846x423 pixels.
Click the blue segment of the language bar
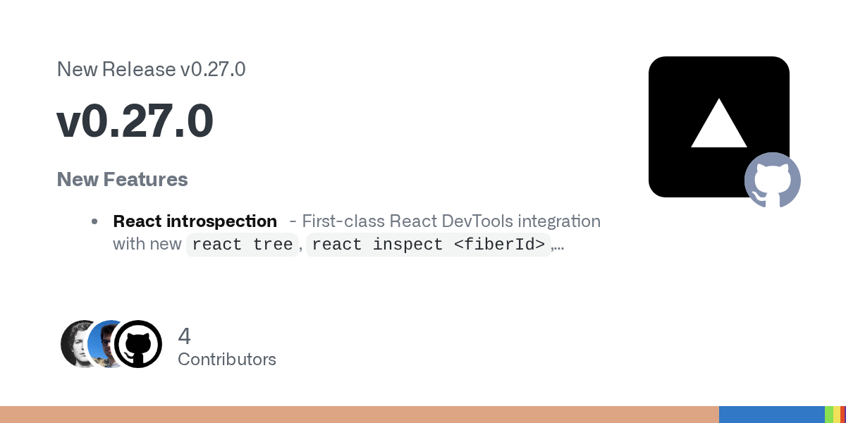click(772, 415)
